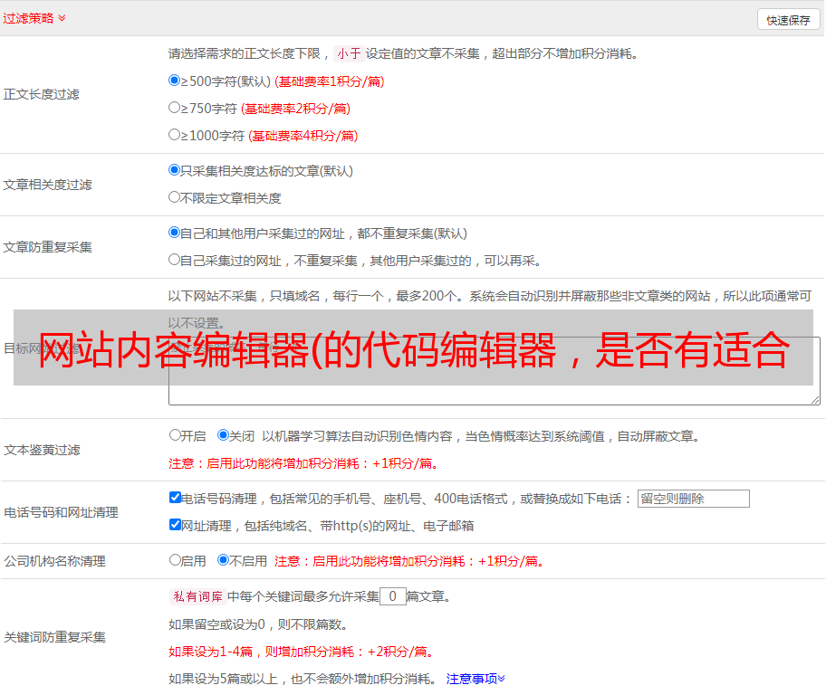Select 只采集相关度达标的文章 radio option
Viewport: 826px width, 695px height.
[x=175, y=170]
